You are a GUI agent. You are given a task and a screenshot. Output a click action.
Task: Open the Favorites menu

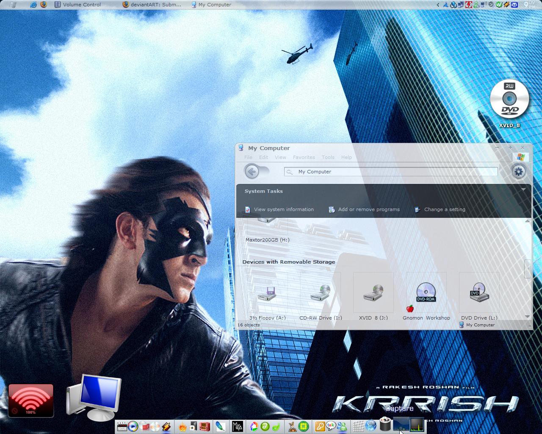304,157
